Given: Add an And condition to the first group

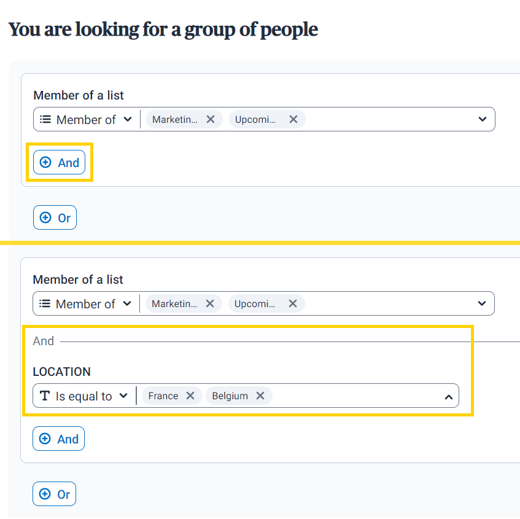Looking at the screenshot, I should [60, 162].
